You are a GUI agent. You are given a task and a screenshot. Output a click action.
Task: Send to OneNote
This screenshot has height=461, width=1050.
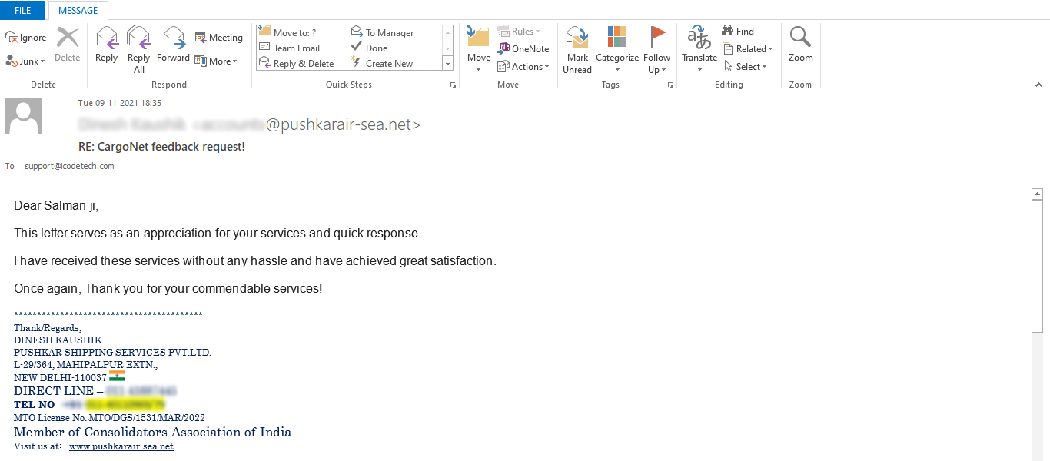pos(523,48)
